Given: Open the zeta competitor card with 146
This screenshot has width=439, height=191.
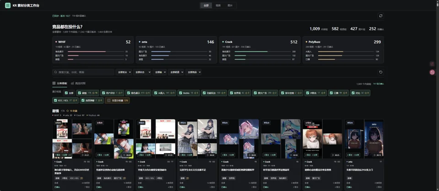Looking at the screenshot, I should [176, 50].
